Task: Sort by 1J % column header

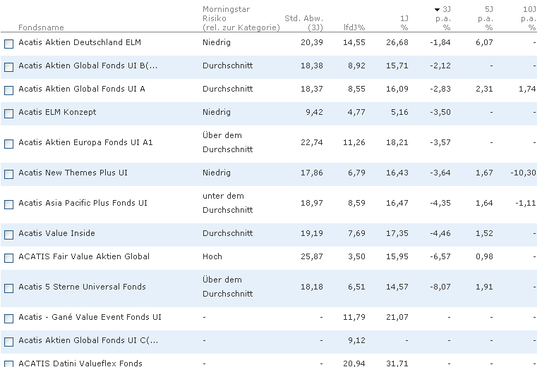Action: tap(404, 23)
